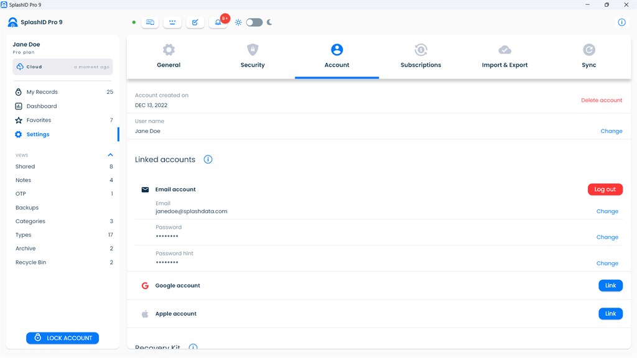The height and width of the screenshot is (358, 637).
Task: Click the Recovery Kit info icon
Action: coord(193,347)
